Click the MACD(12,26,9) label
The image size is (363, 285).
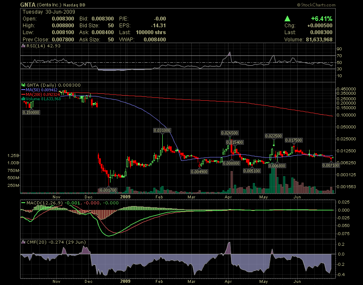coord(44,203)
